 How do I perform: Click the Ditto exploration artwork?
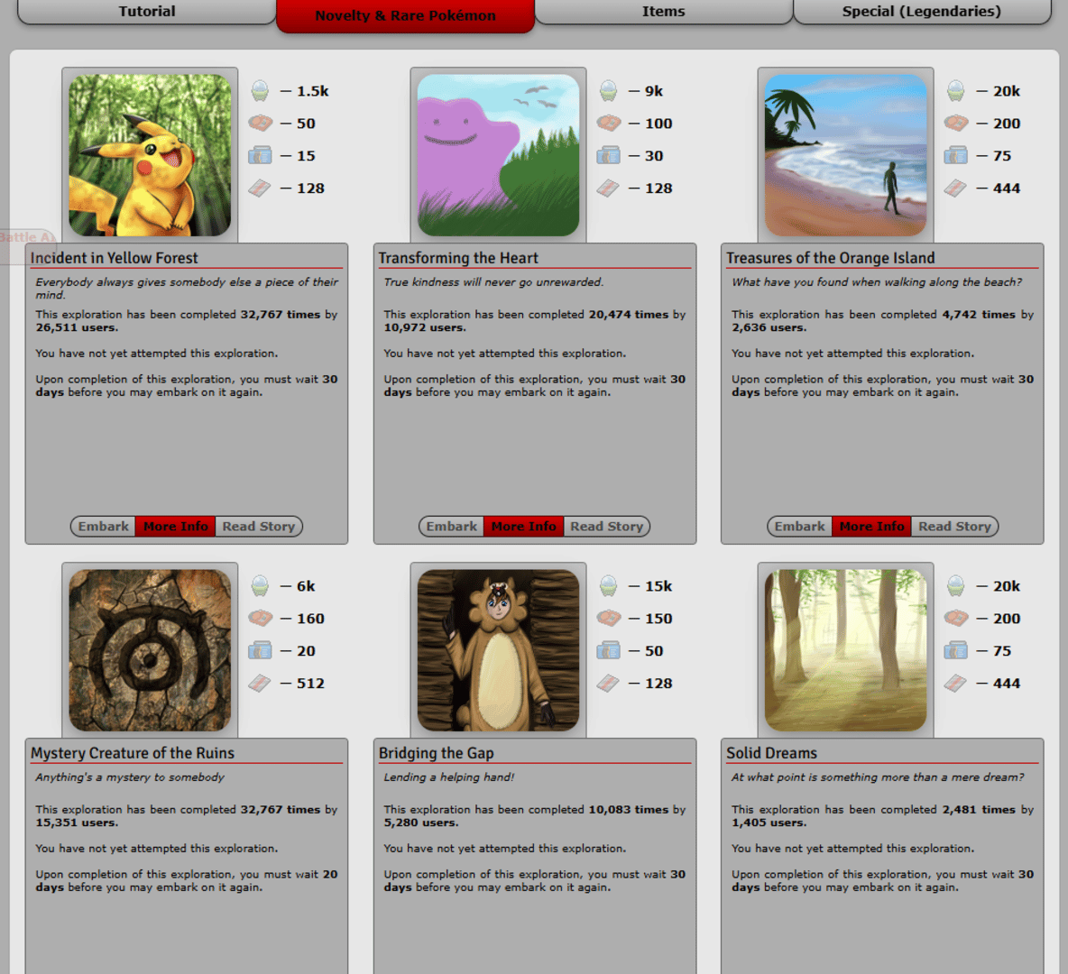coord(498,155)
